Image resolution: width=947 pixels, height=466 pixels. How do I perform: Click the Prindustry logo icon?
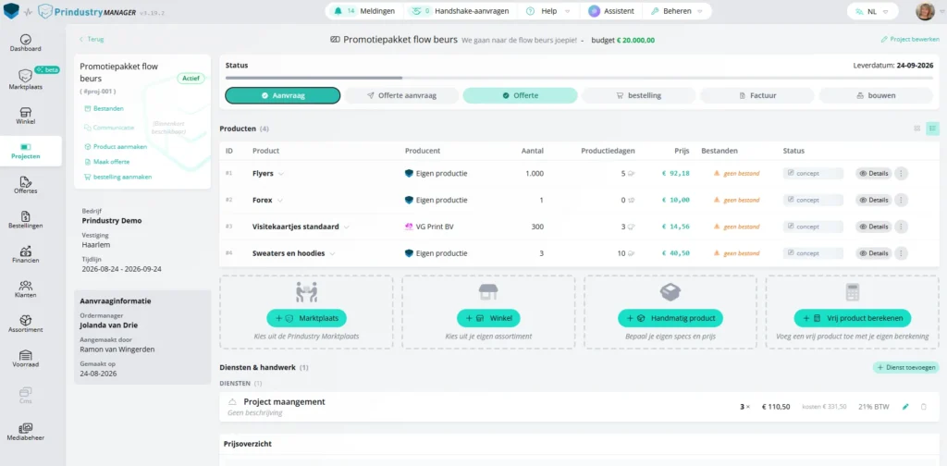pos(11,11)
